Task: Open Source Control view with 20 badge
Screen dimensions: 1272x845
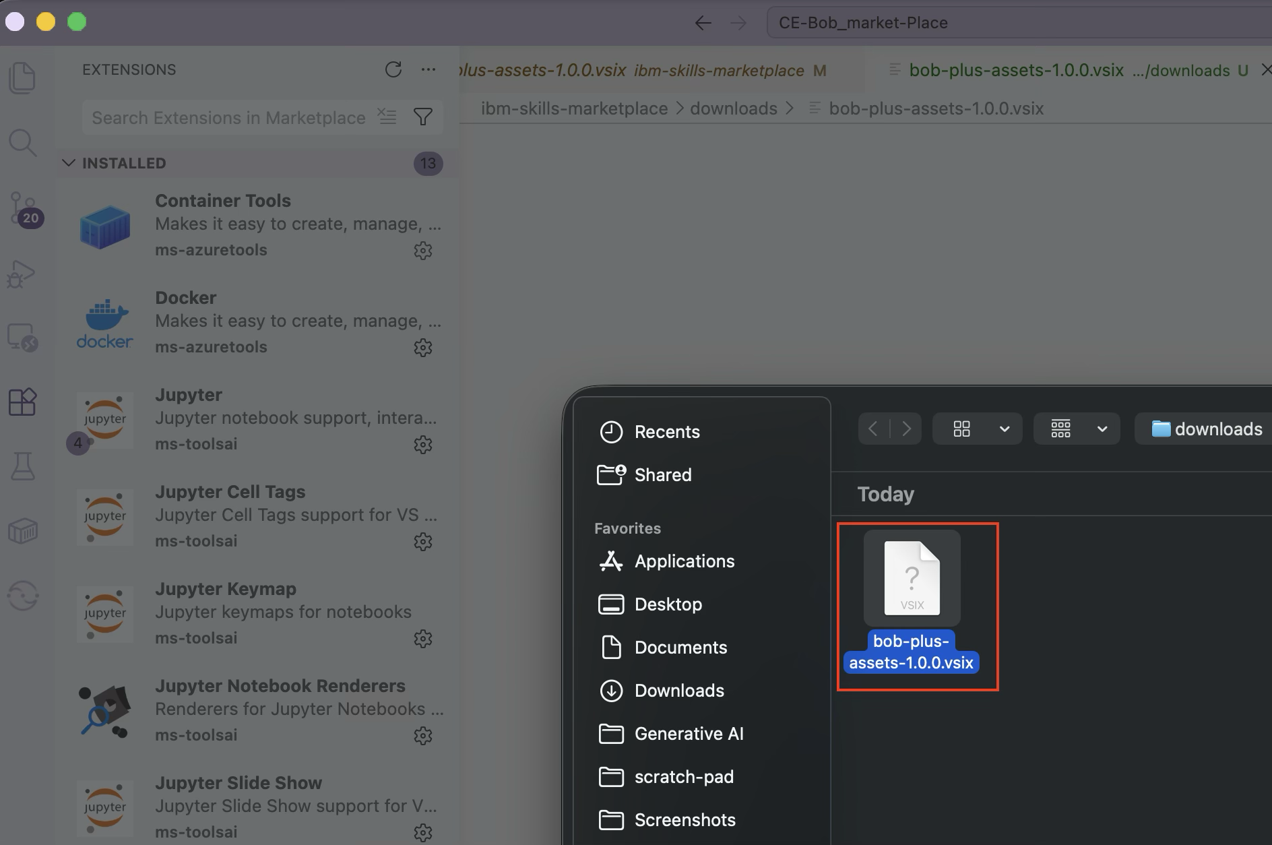Action: coord(24,209)
